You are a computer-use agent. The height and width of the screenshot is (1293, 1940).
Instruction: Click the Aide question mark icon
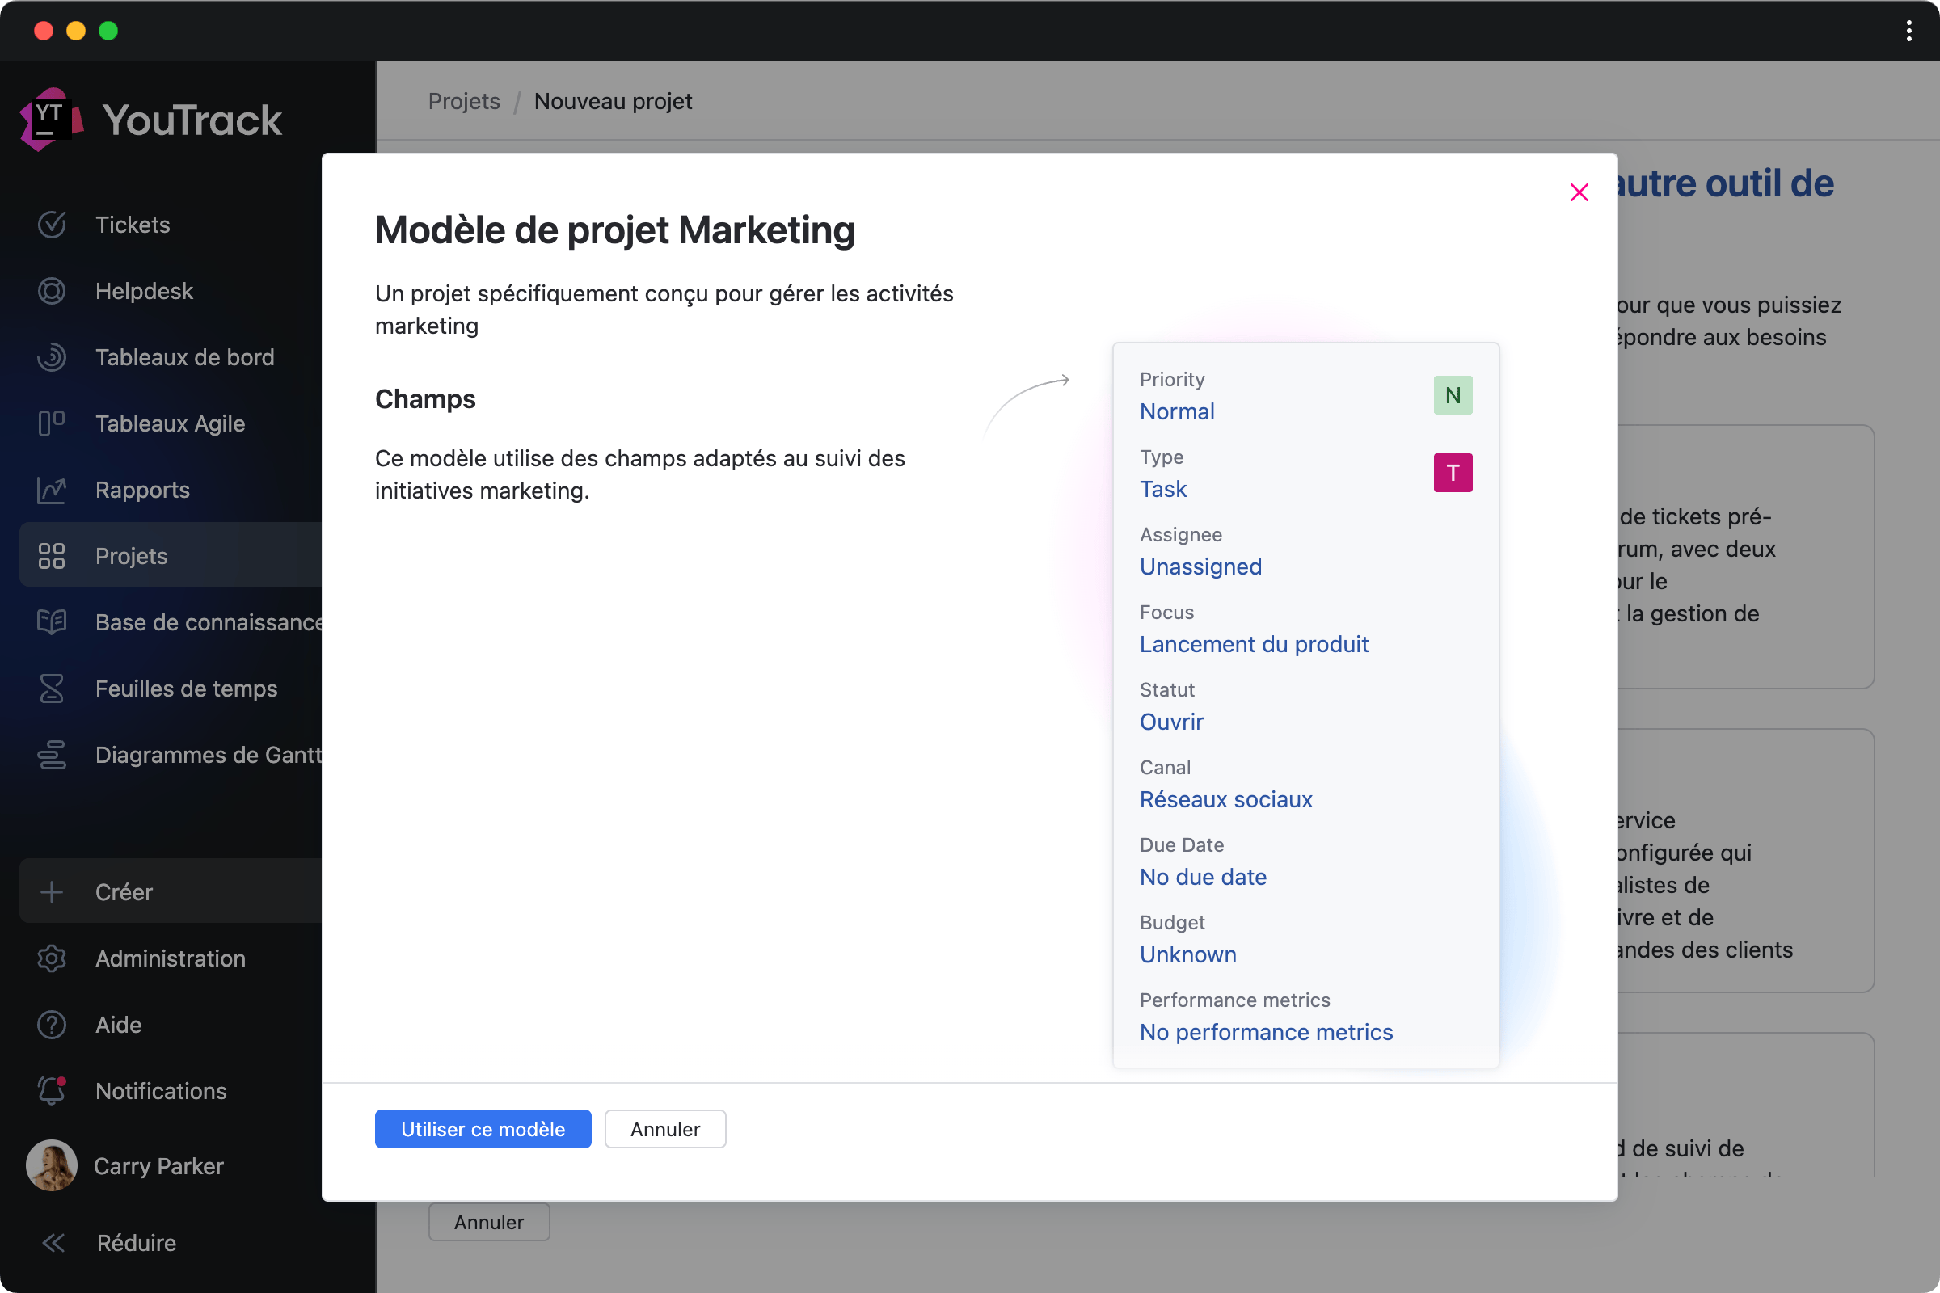point(51,1024)
